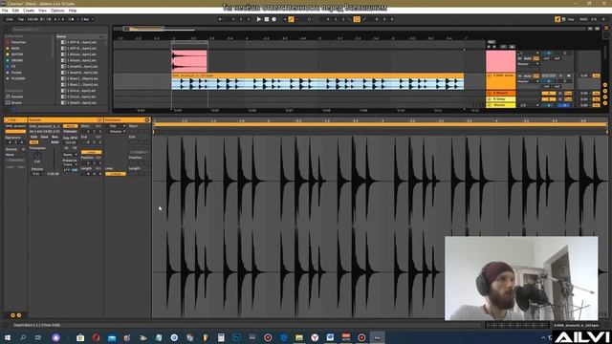This screenshot has height=344, width=612.
Task: Select the B Delay return track
Action: (x=501, y=99)
